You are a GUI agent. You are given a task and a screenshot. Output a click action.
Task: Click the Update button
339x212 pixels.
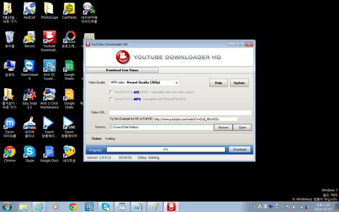[239, 83]
